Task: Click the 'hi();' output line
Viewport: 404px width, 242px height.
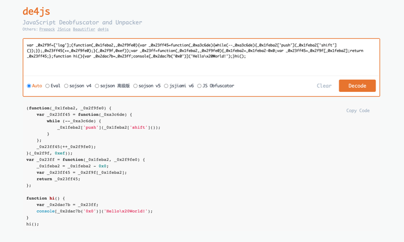Action: (x=32, y=224)
